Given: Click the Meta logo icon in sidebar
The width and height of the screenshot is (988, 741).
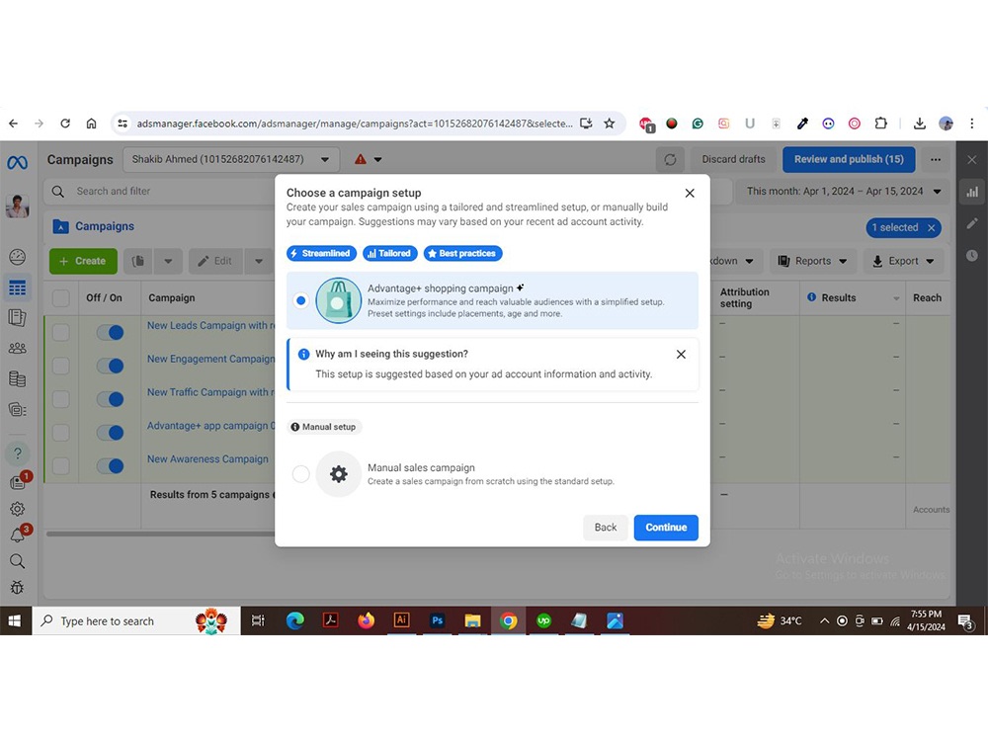Looking at the screenshot, I should (x=17, y=163).
